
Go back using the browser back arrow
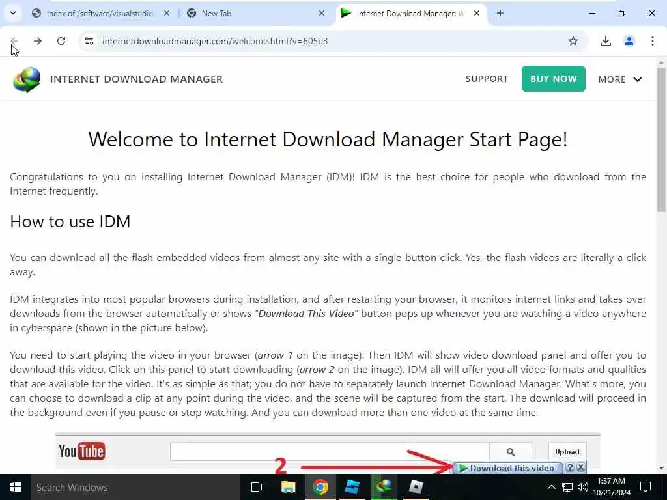tap(14, 41)
